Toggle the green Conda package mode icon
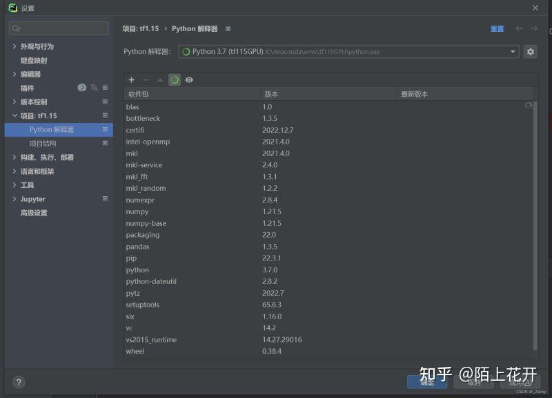The height and width of the screenshot is (398, 552). [x=175, y=78]
